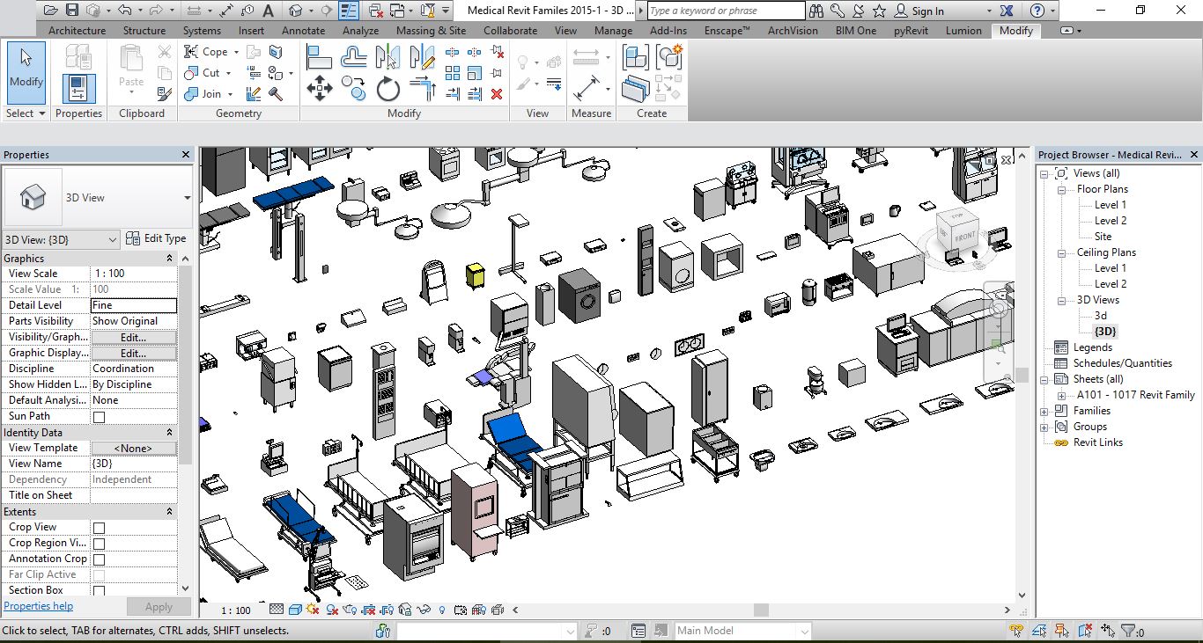Screen dimensions: 1203x643
Task: Collapse the Floor Plans tree node
Action: click(x=1061, y=189)
